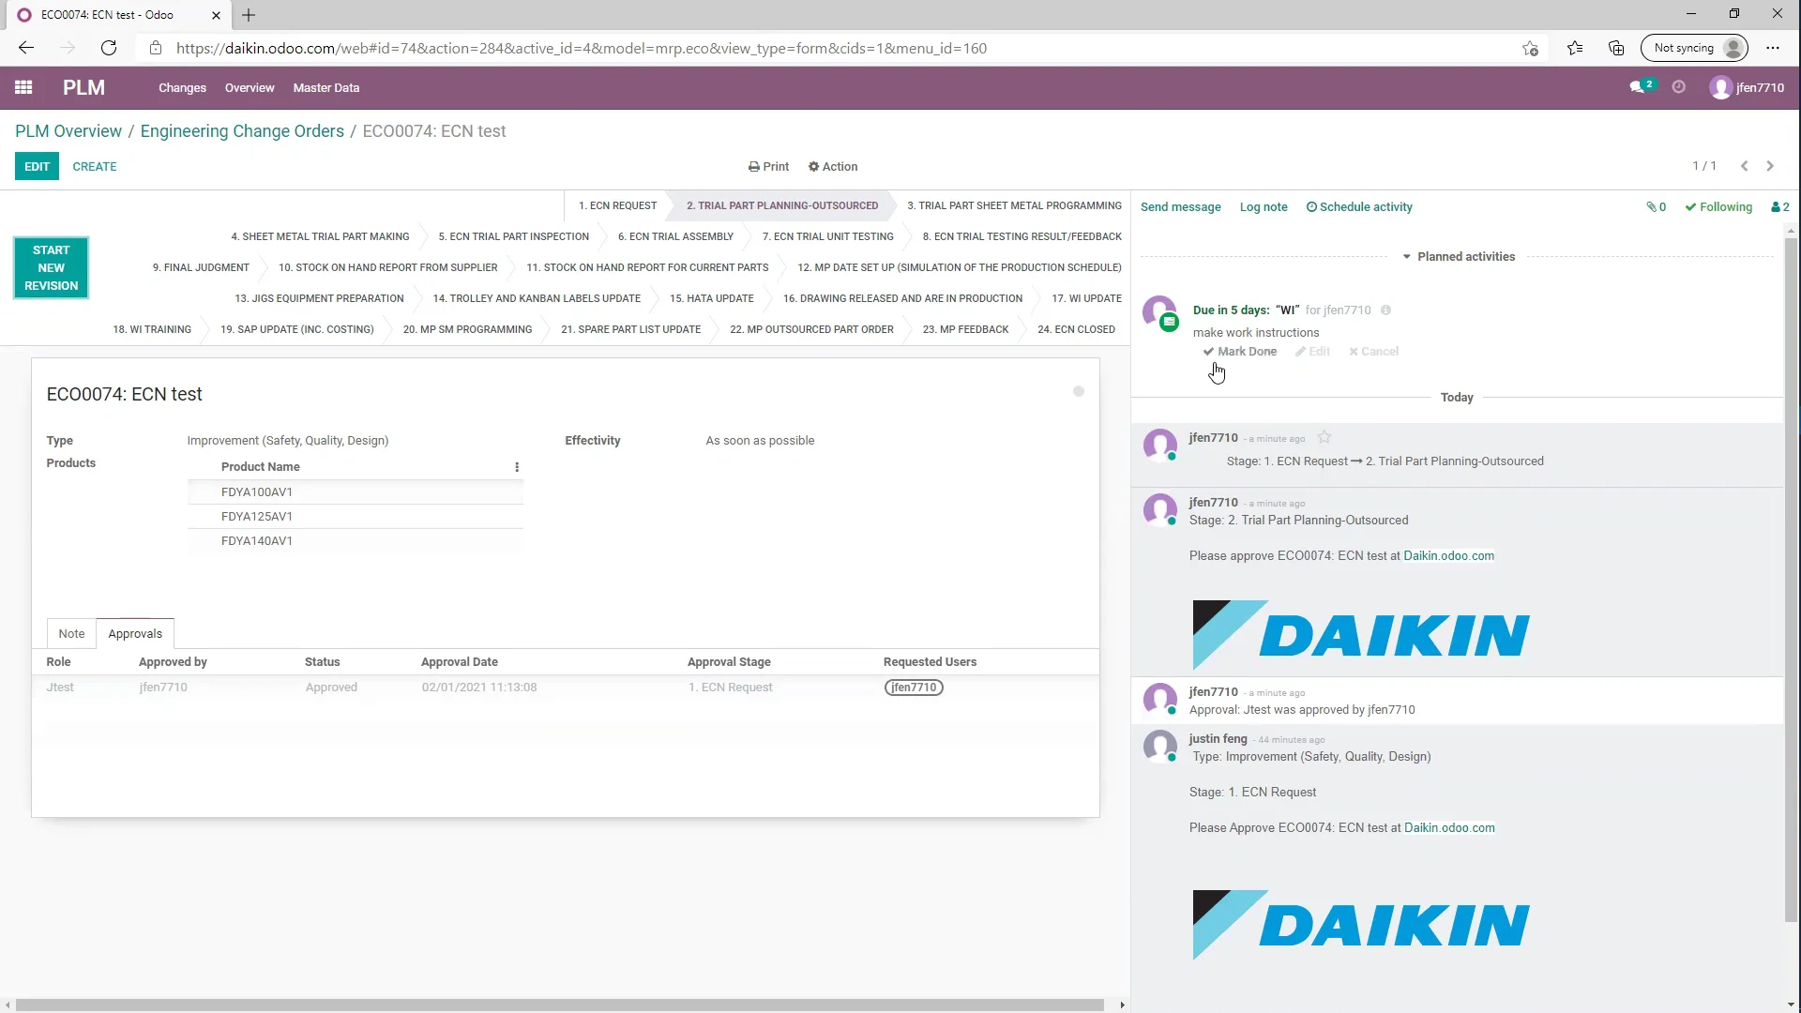Open the Action dropdown menu

833,166
